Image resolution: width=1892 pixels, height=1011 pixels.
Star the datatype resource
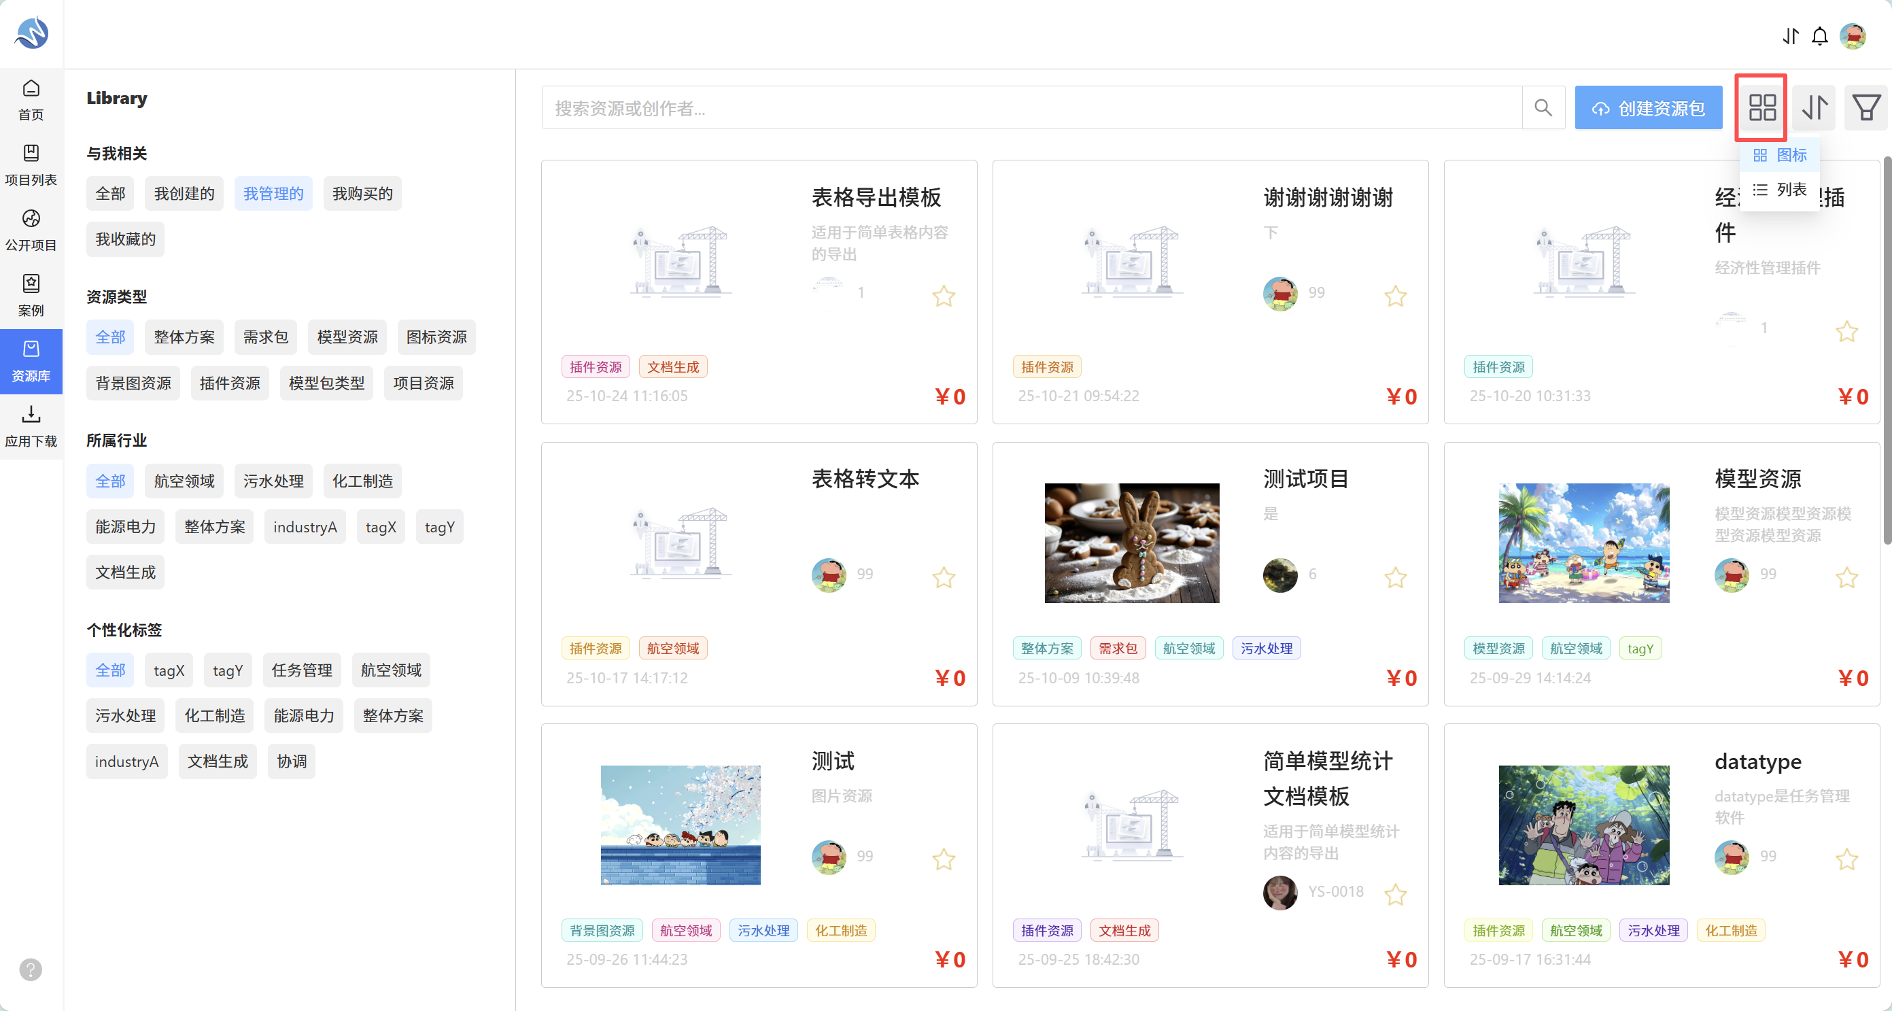1847,859
